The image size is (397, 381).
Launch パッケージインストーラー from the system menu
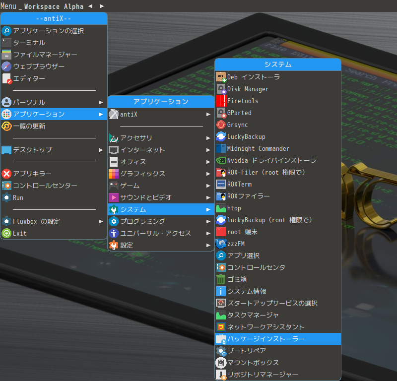(278, 339)
